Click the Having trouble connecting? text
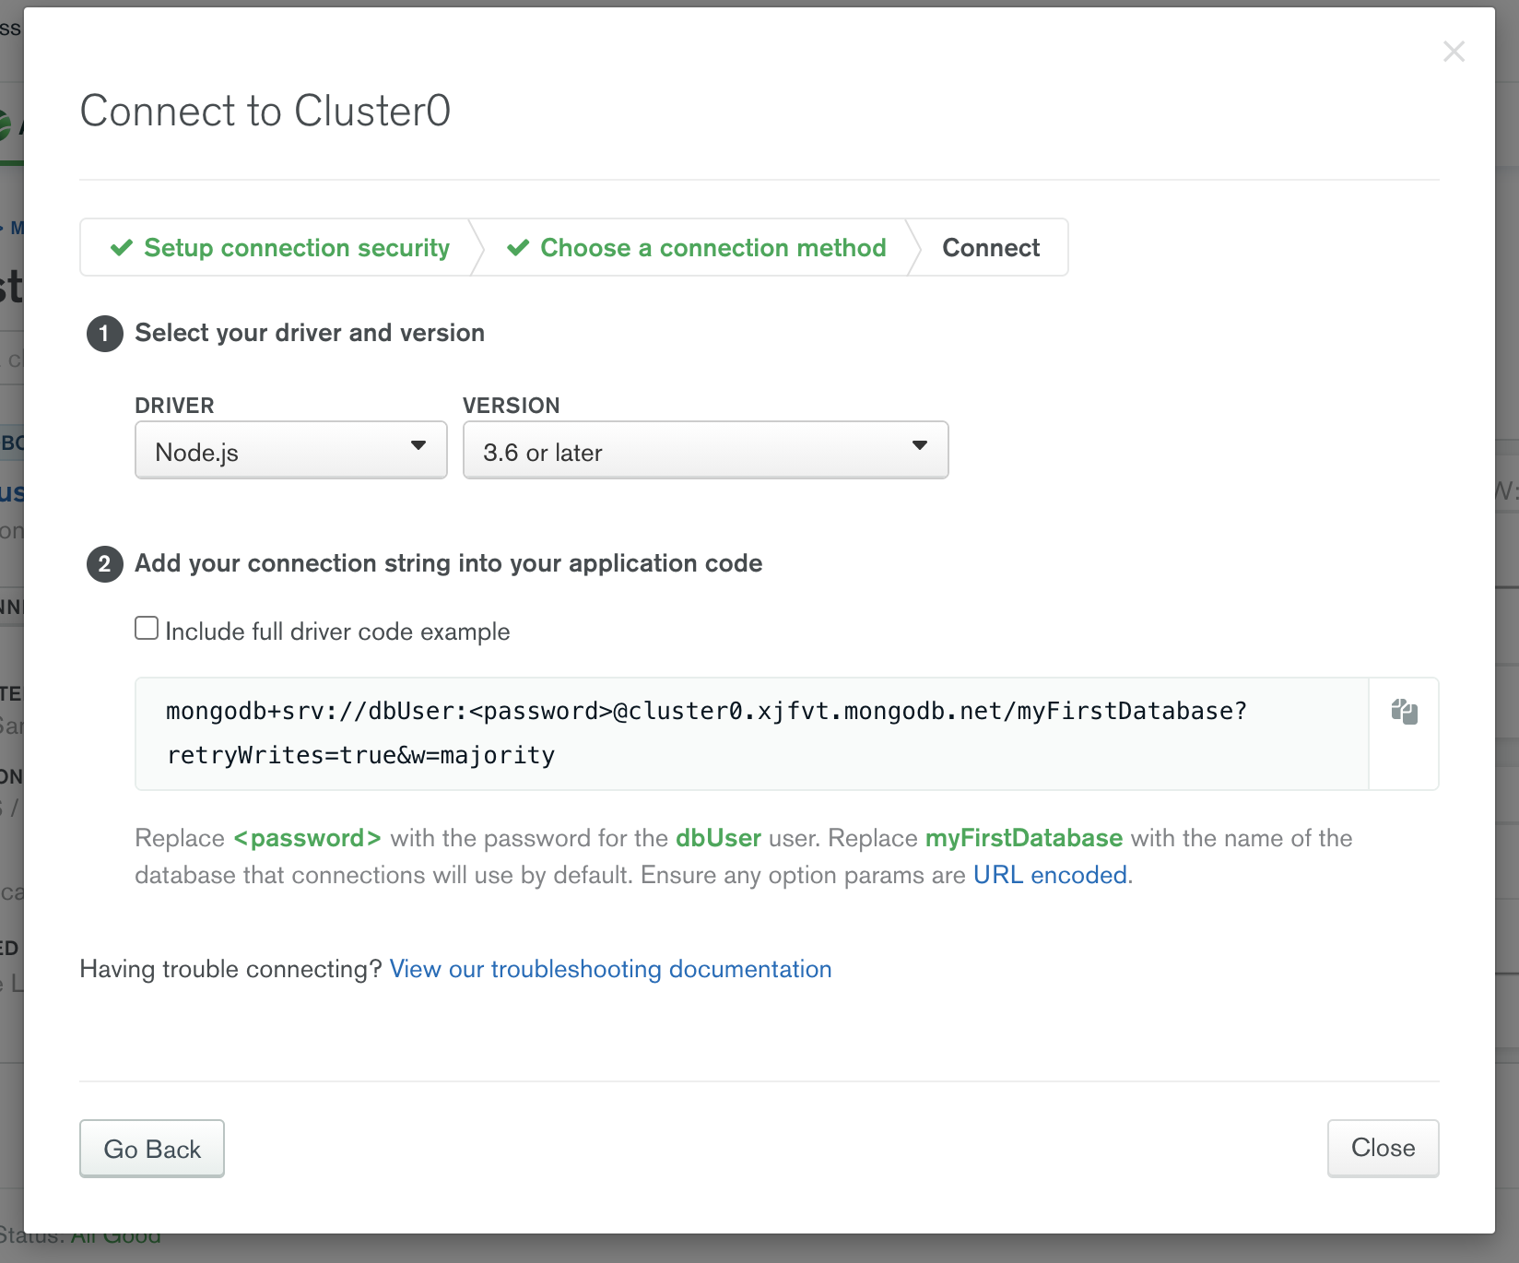 (230, 969)
